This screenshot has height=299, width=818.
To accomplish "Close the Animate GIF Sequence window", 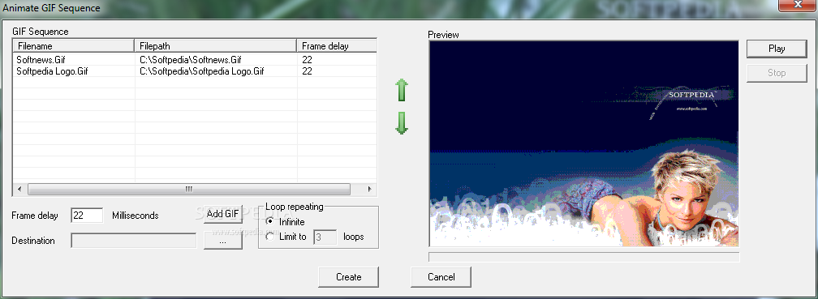I will coord(798,6).
